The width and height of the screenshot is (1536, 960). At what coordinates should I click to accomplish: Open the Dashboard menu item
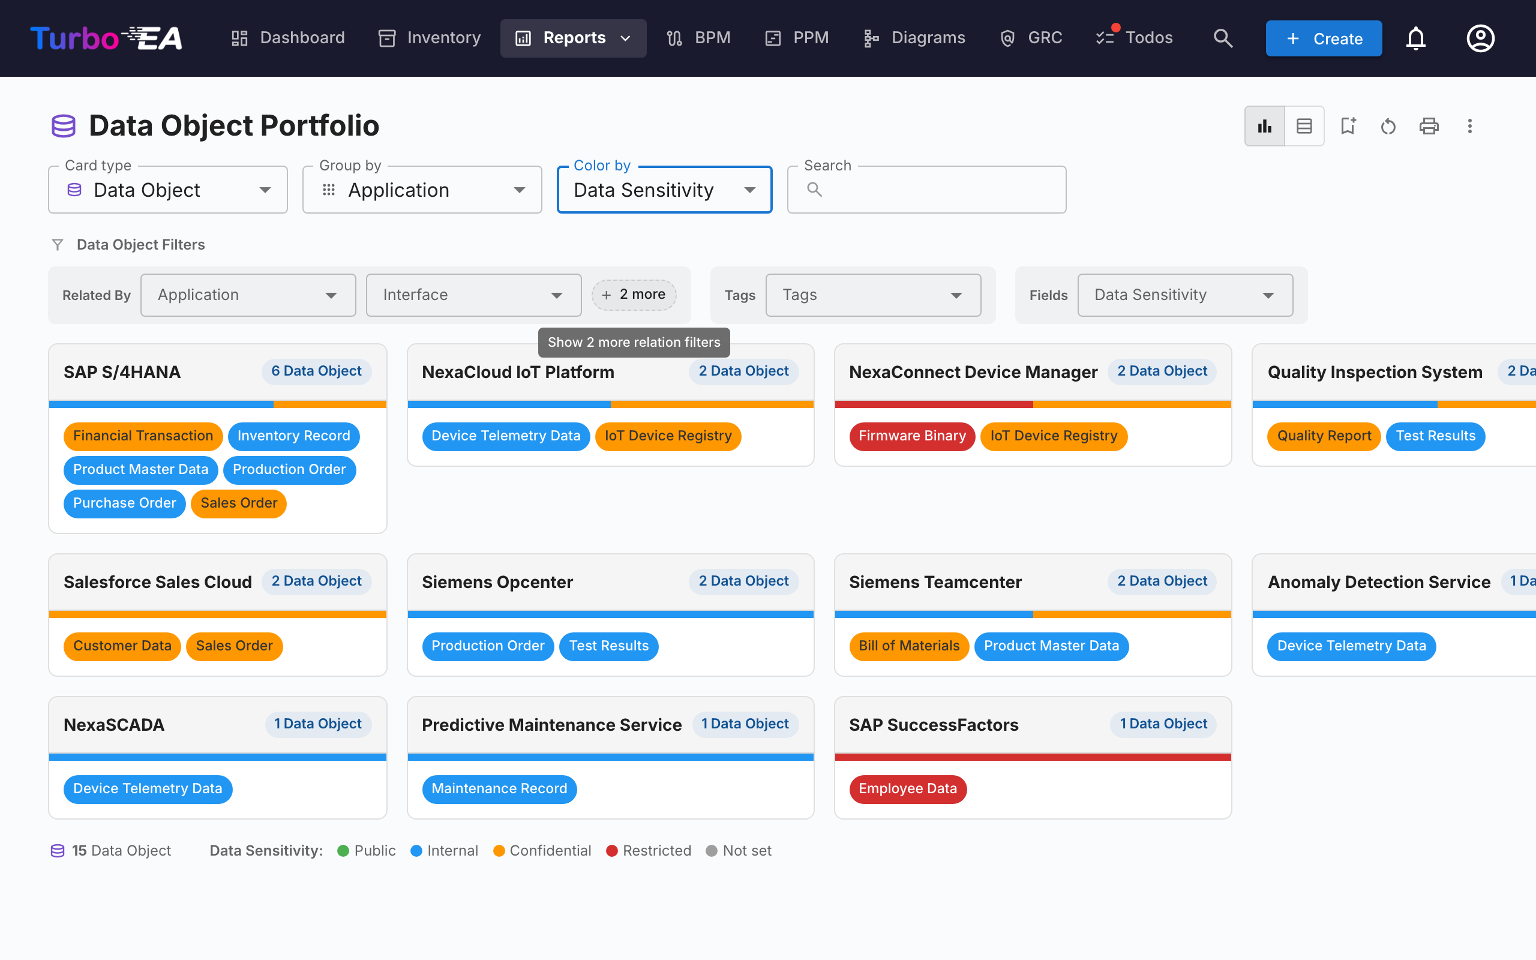click(x=287, y=38)
